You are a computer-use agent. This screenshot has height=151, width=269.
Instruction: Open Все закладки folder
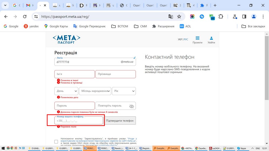point(253,26)
